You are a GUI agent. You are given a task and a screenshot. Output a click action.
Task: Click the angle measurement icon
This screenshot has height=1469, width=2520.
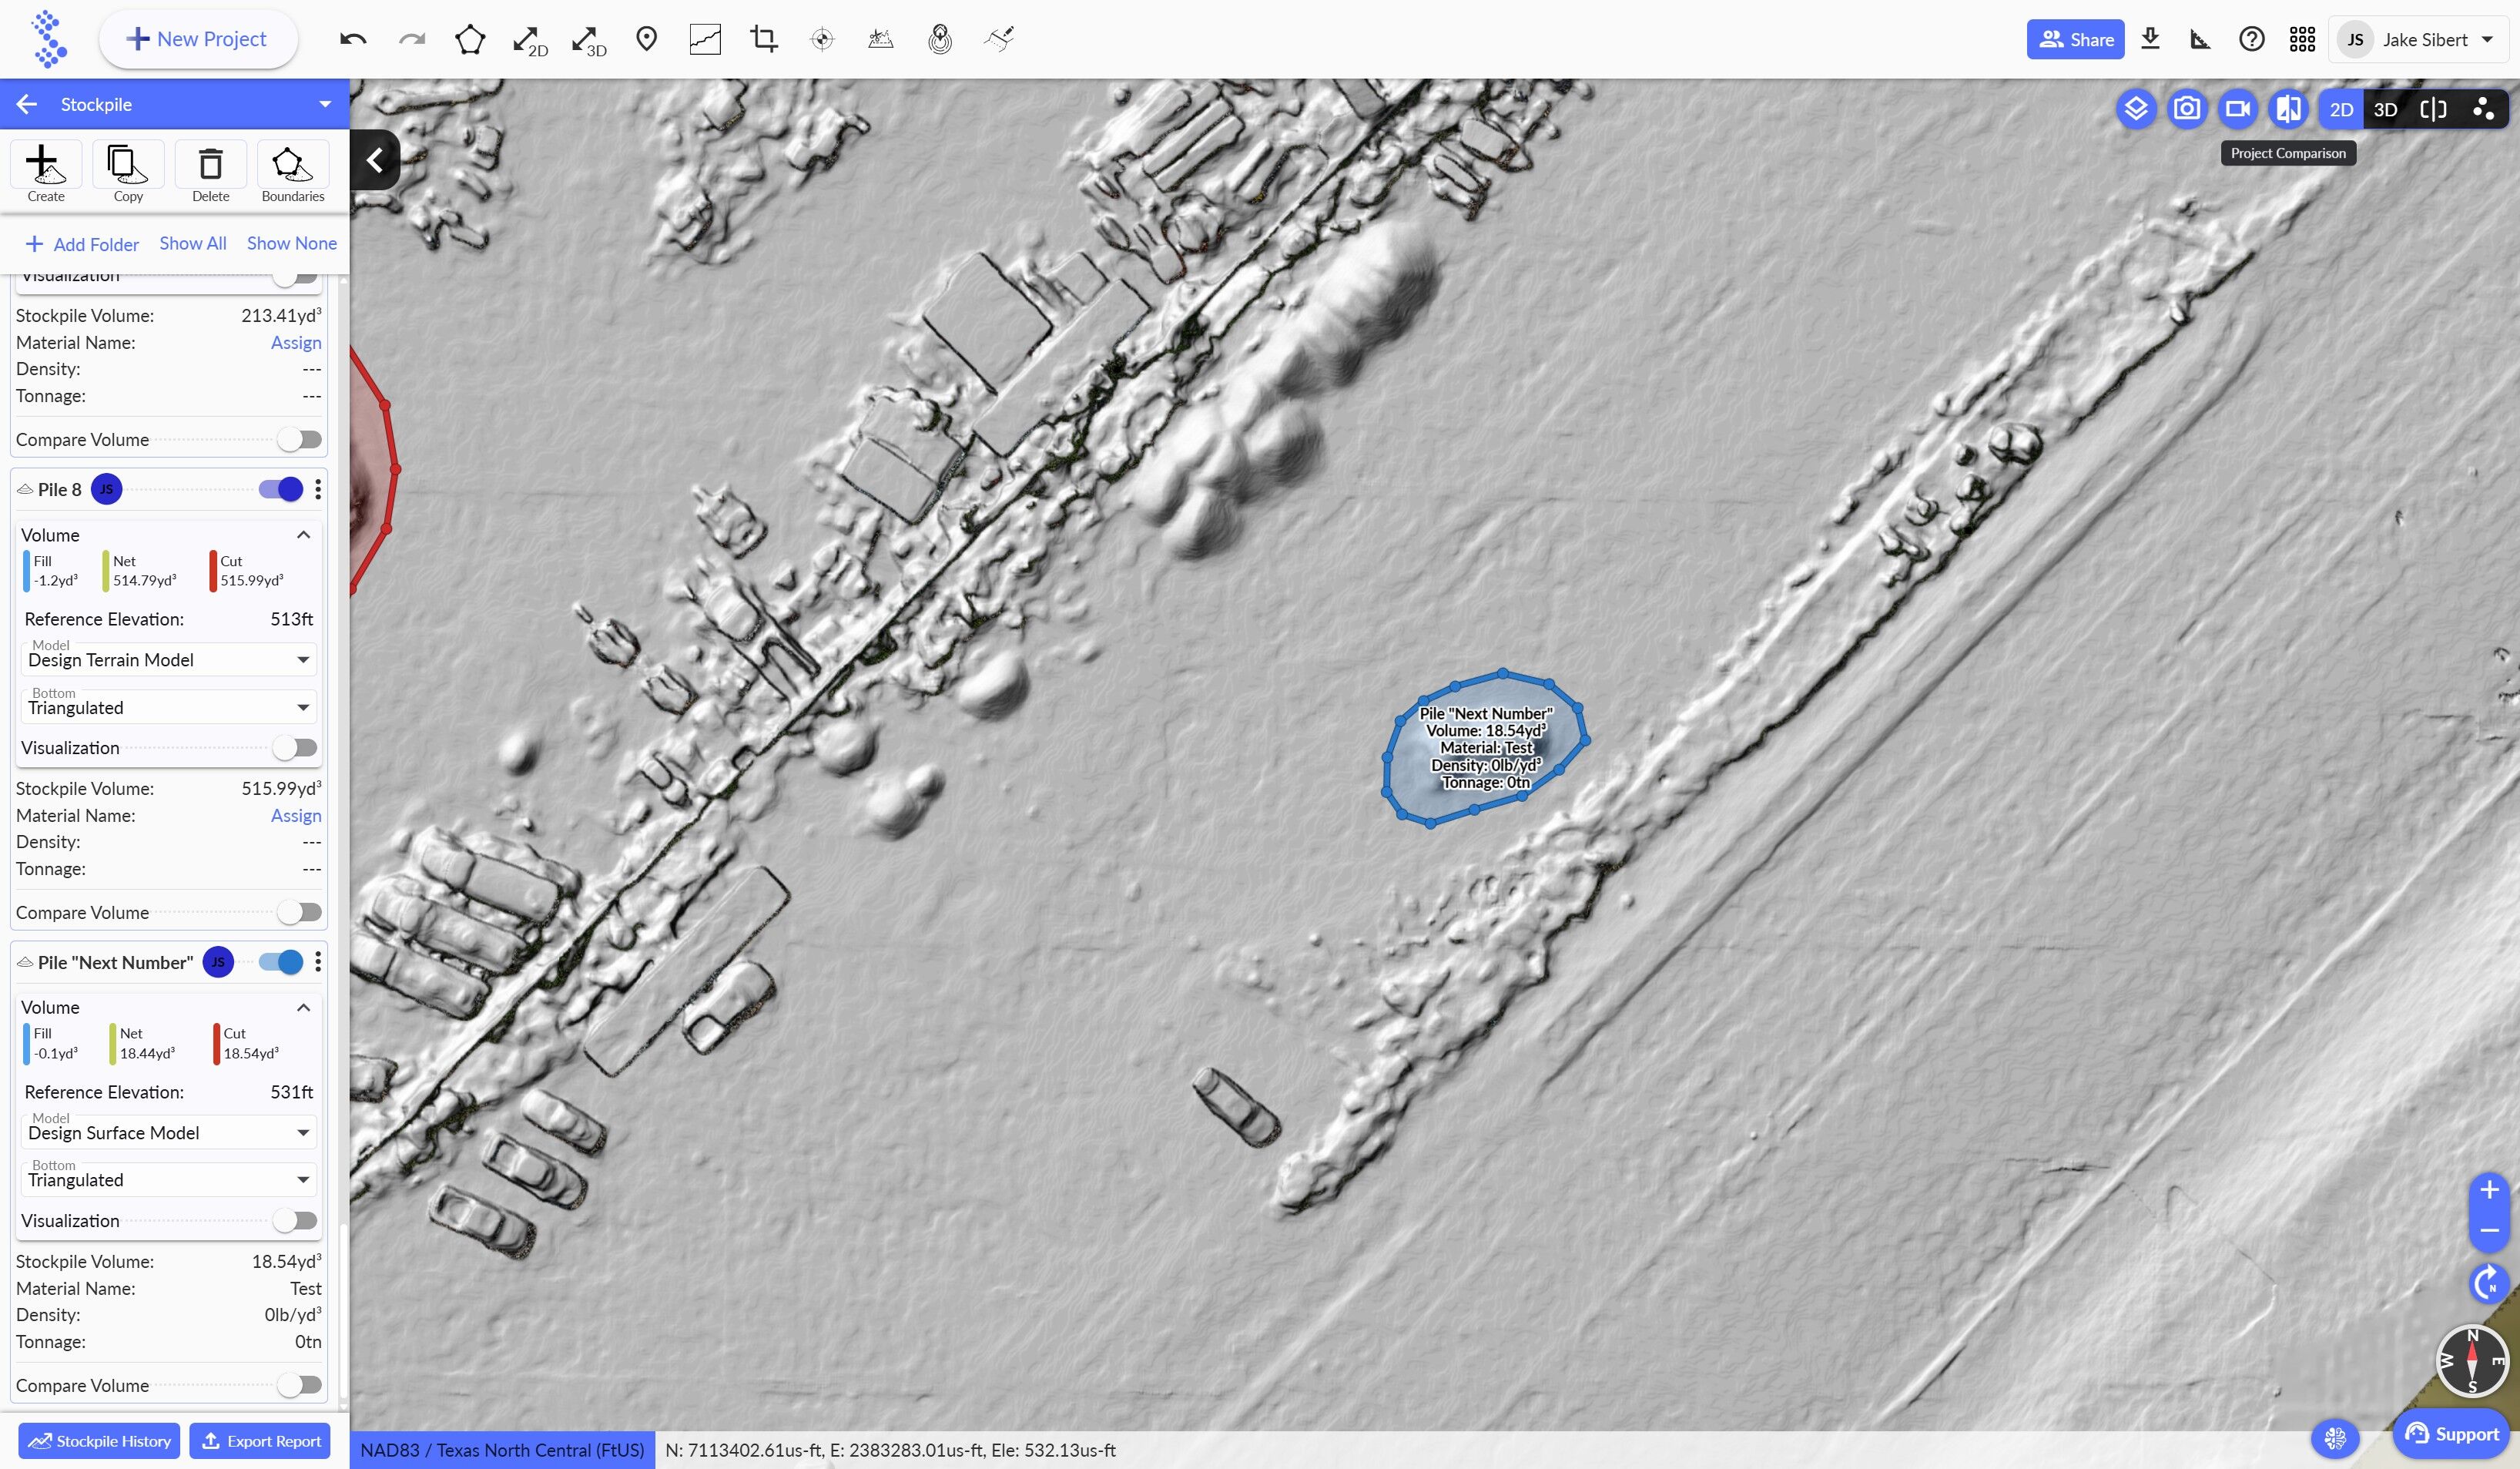click(x=2200, y=39)
